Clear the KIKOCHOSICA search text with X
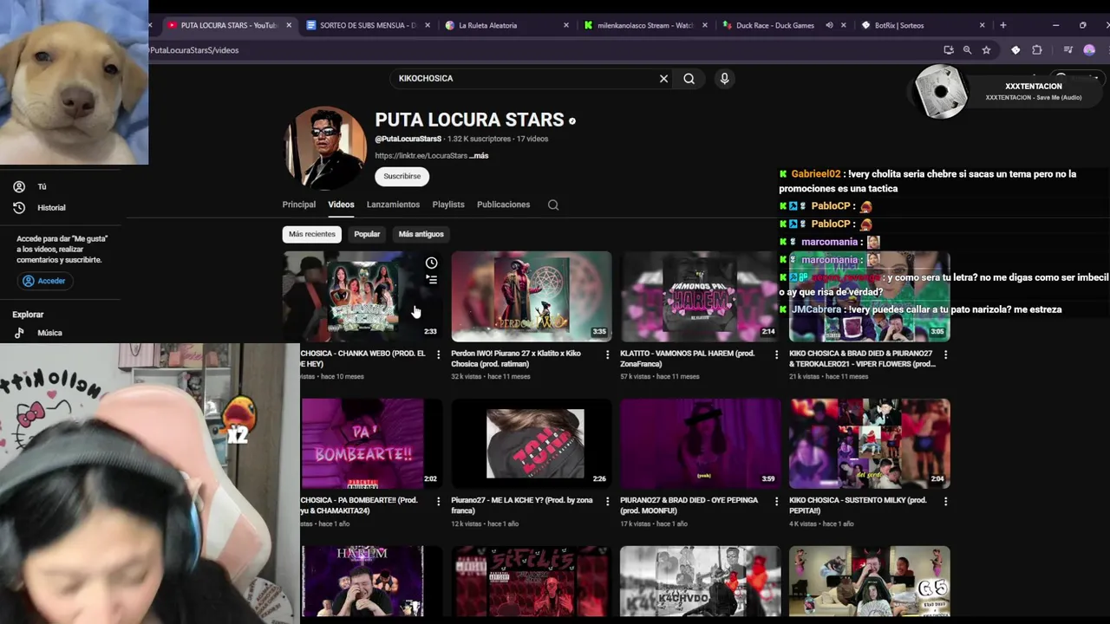 coord(663,78)
